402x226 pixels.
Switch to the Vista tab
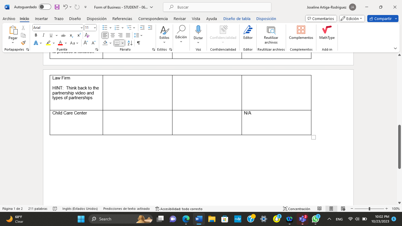[196, 19]
